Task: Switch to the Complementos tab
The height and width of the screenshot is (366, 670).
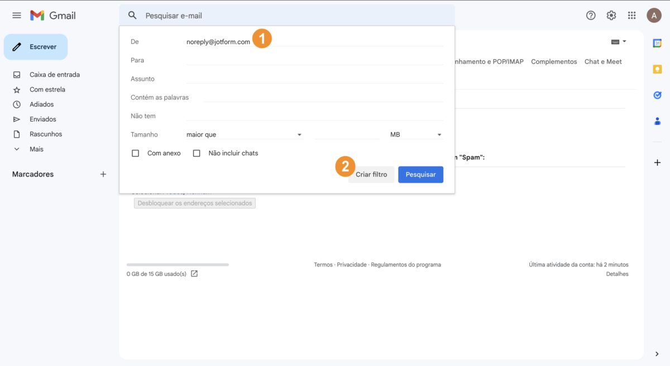Action: 554,62
